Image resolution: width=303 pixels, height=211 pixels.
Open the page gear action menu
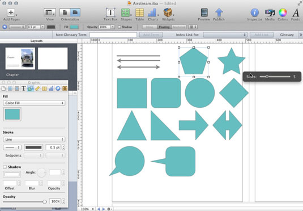(x=109, y=209)
